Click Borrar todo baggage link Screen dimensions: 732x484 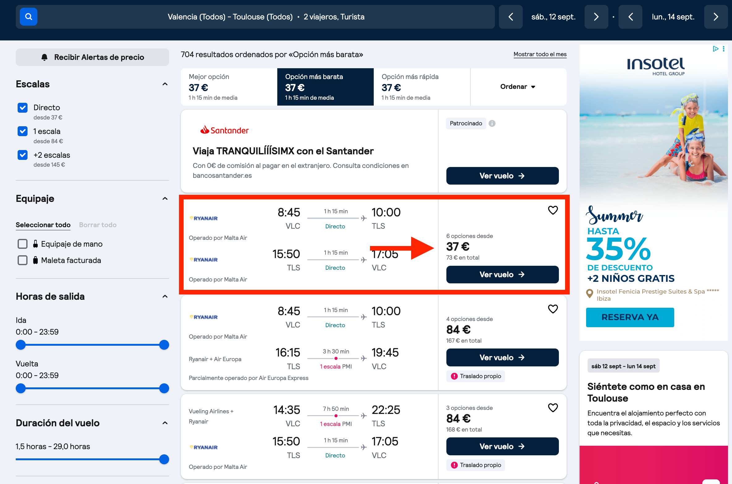[x=98, y=225]
